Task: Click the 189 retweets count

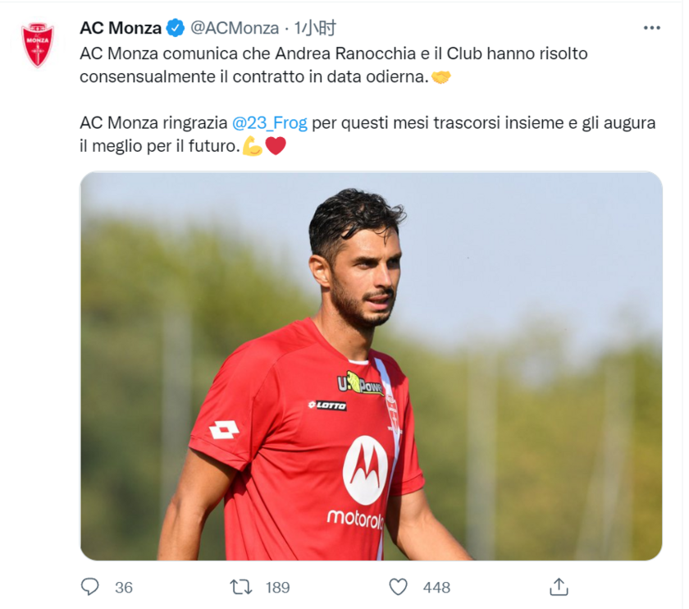Action: click(278, 588)
